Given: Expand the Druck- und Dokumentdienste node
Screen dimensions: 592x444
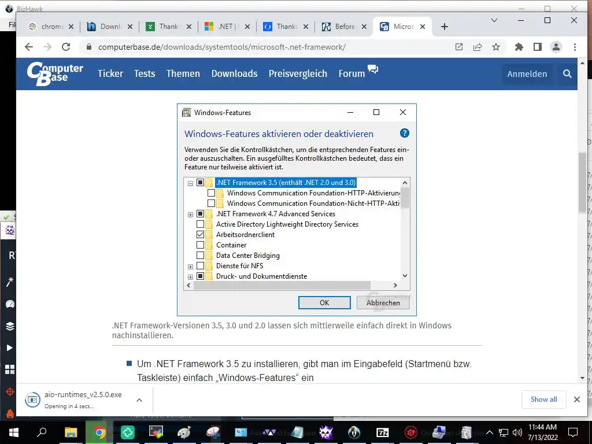Looking at the screenshot, I should pos(190,277).
